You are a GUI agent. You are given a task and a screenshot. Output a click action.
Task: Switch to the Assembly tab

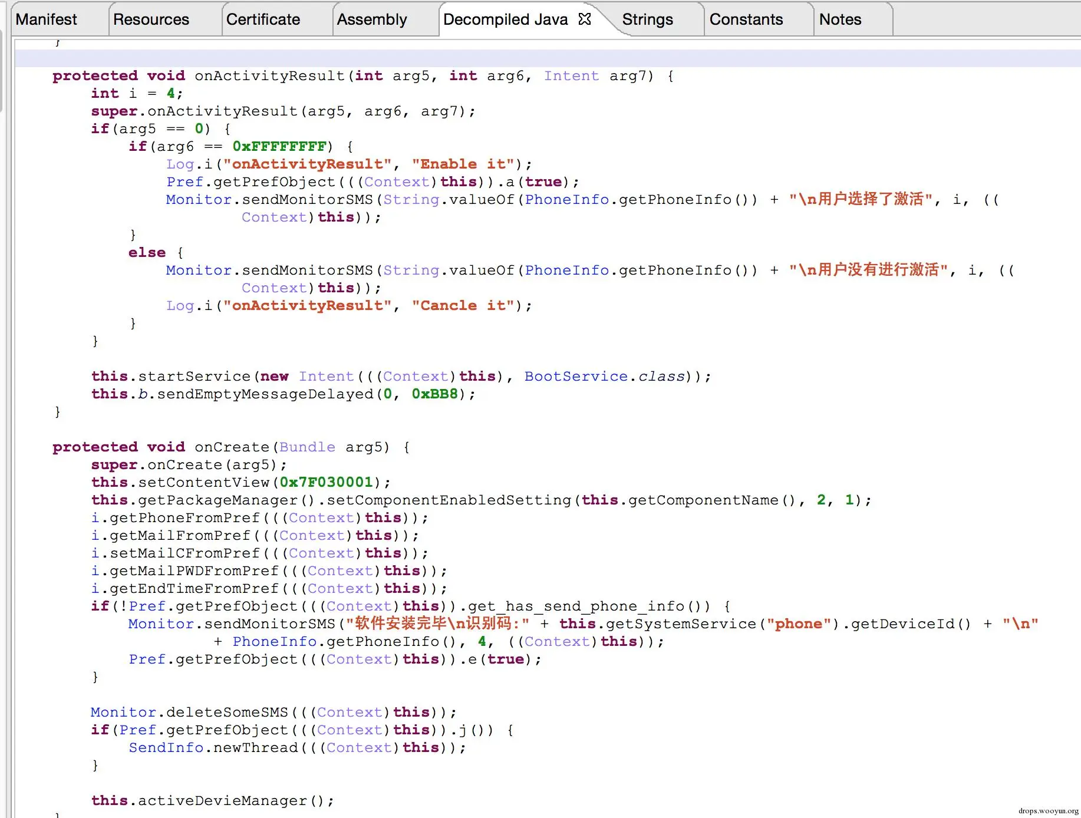coord(372,19)
